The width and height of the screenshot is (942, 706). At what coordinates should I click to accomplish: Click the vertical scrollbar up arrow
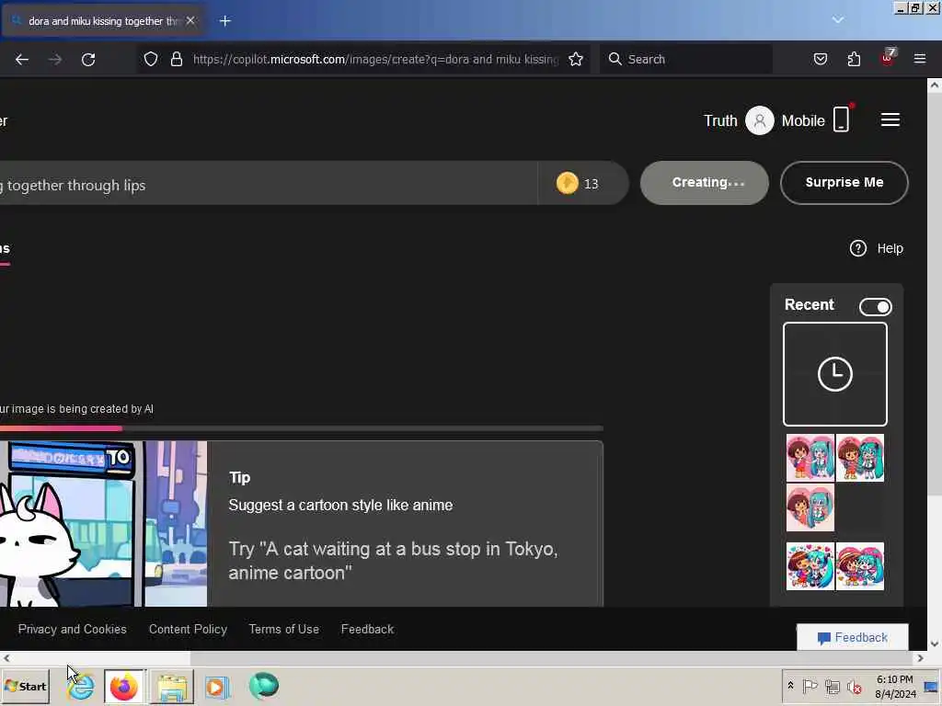(x=935, y=85)
